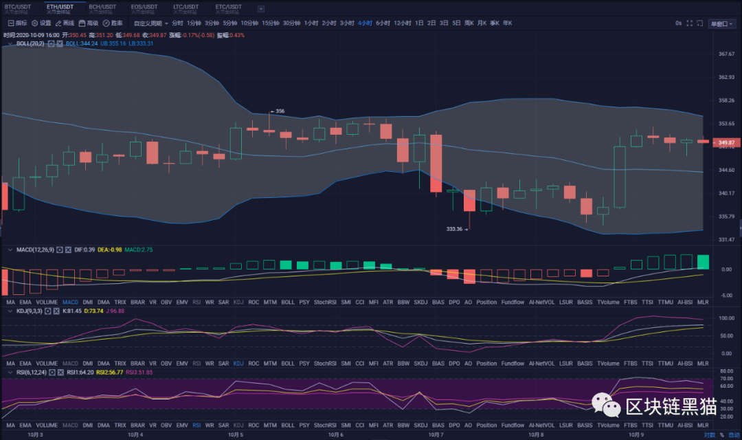The width and height of the screenshot is (742, 440).
Task: Select the 4小时 timeframe
Action: click(365, 23)
